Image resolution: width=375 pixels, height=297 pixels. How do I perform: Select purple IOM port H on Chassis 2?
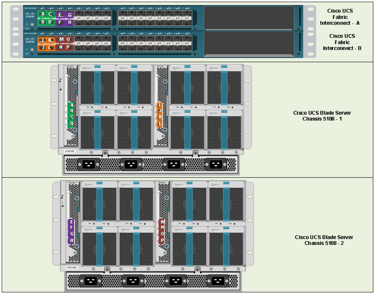pos(71,240)
